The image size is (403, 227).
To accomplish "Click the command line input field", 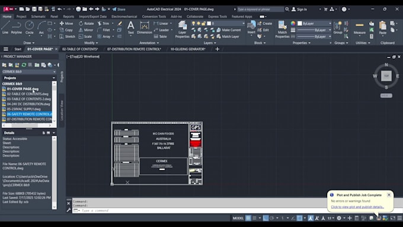I will (236, 210).
